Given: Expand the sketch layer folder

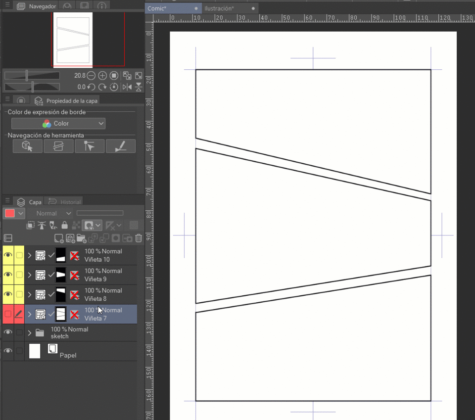Looking at the screenshot, I should [x=30, y=333].
